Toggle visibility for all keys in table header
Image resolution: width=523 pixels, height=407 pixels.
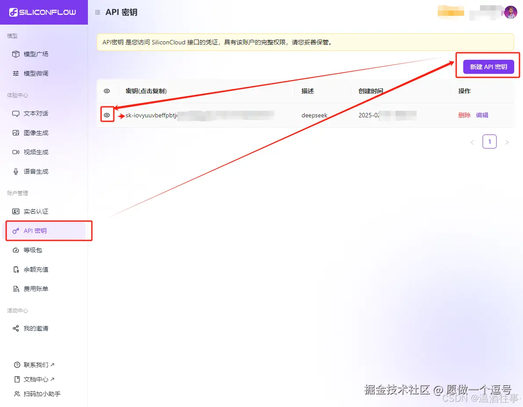pos(107,91)
